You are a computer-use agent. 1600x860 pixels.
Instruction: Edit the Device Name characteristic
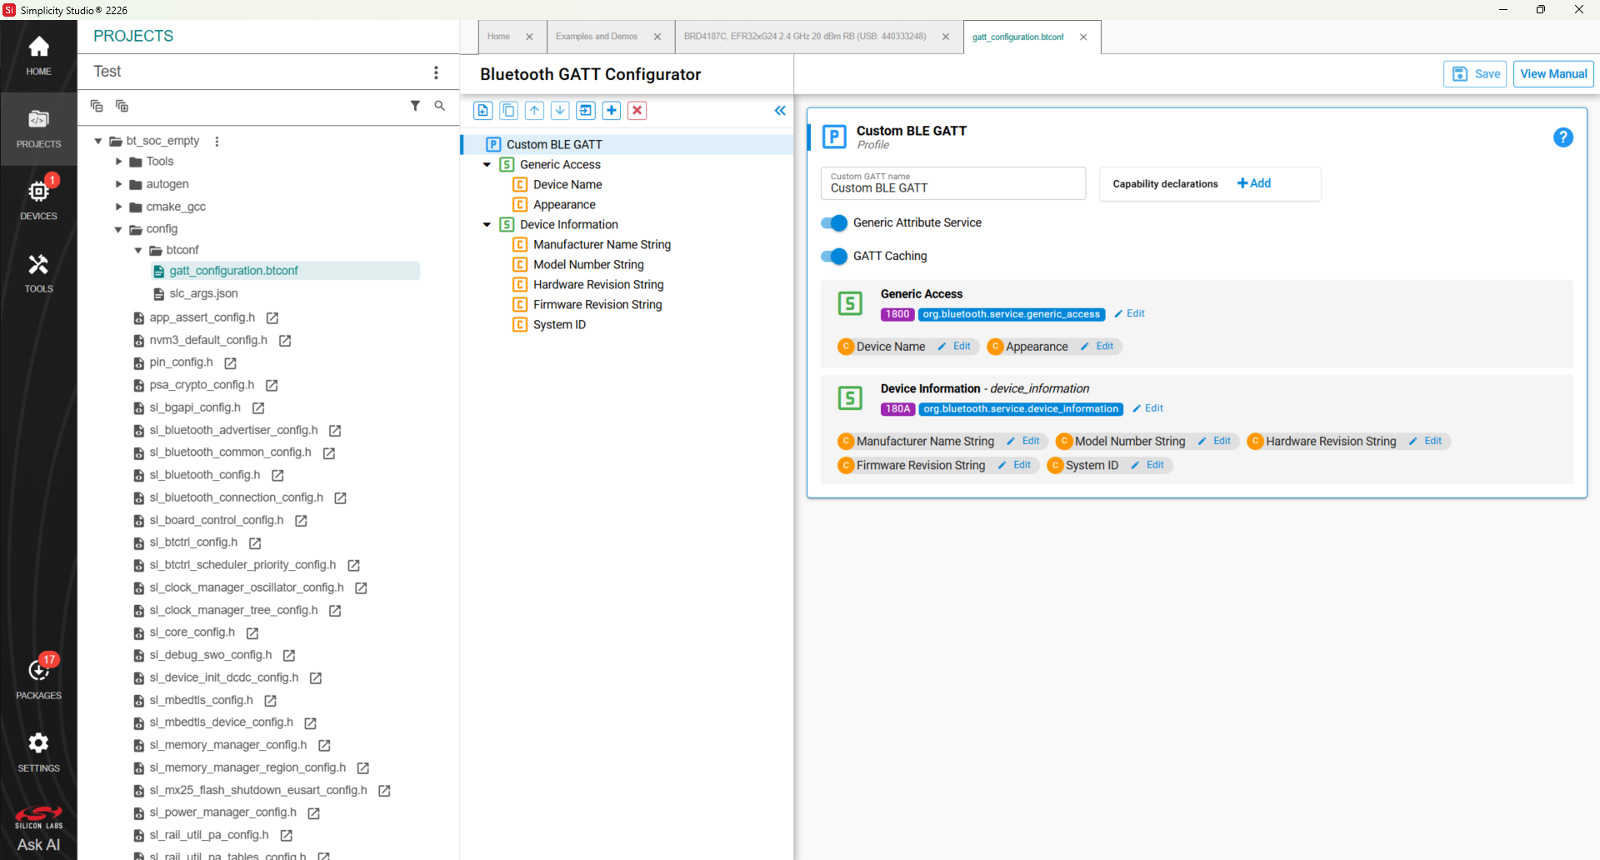pos(954,347)
